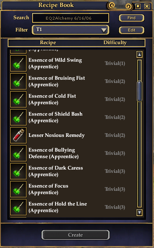Click the Create button

click(x=75, y=235)
